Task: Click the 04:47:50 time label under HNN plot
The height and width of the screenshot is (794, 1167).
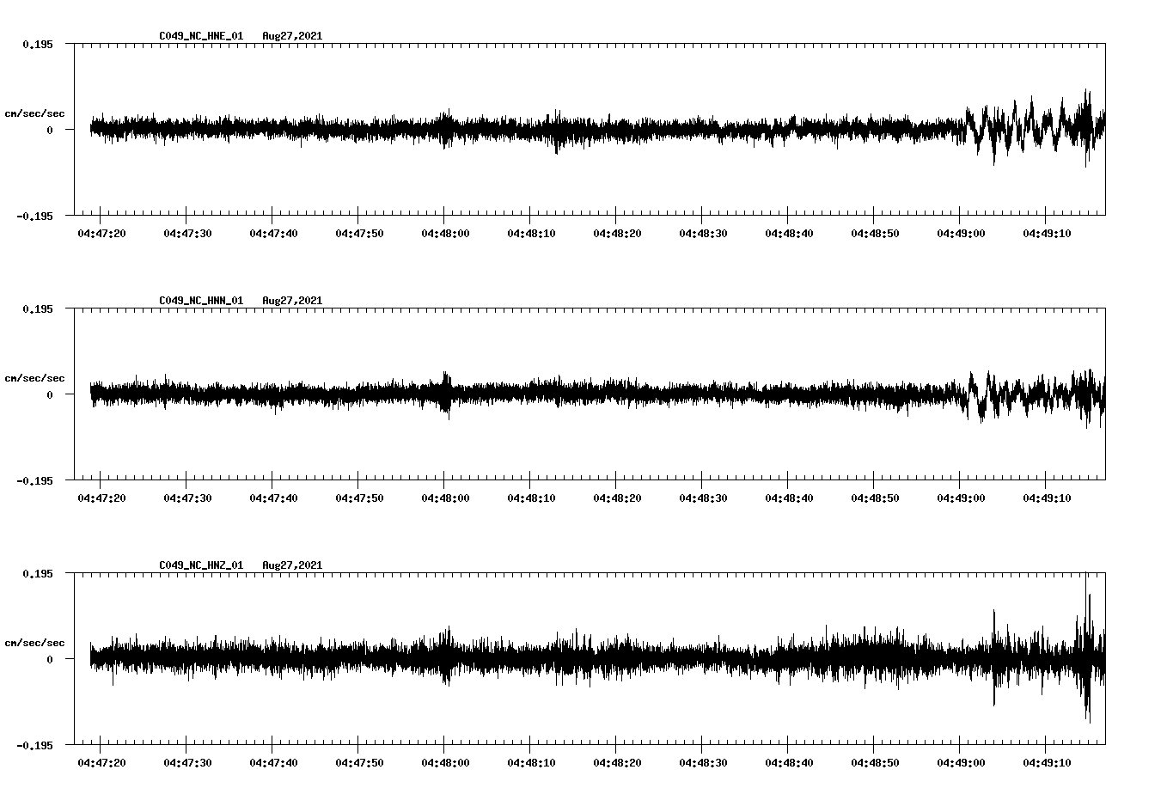Action: 359,498
